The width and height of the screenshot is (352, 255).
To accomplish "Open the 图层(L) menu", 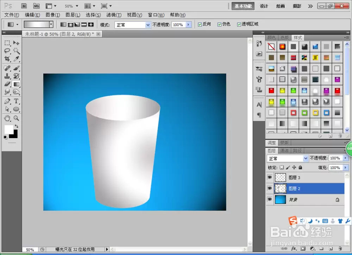I will coord(73,15).
